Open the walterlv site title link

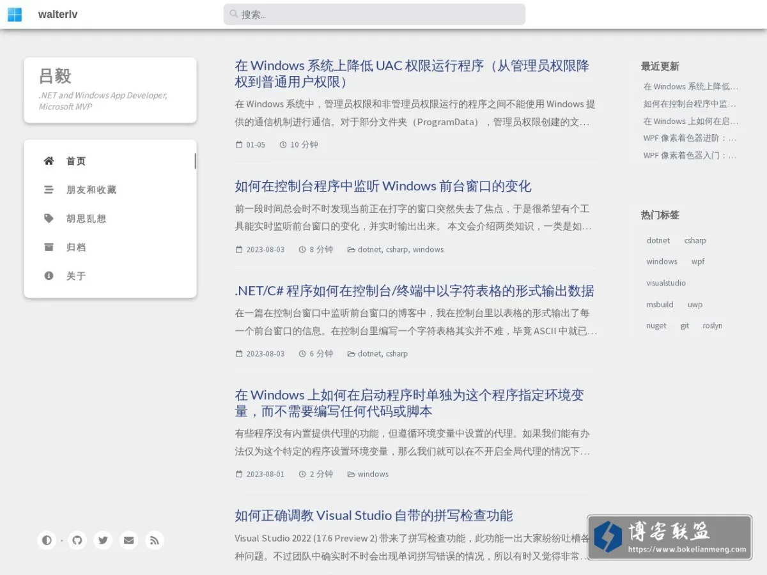click(58, 14)
